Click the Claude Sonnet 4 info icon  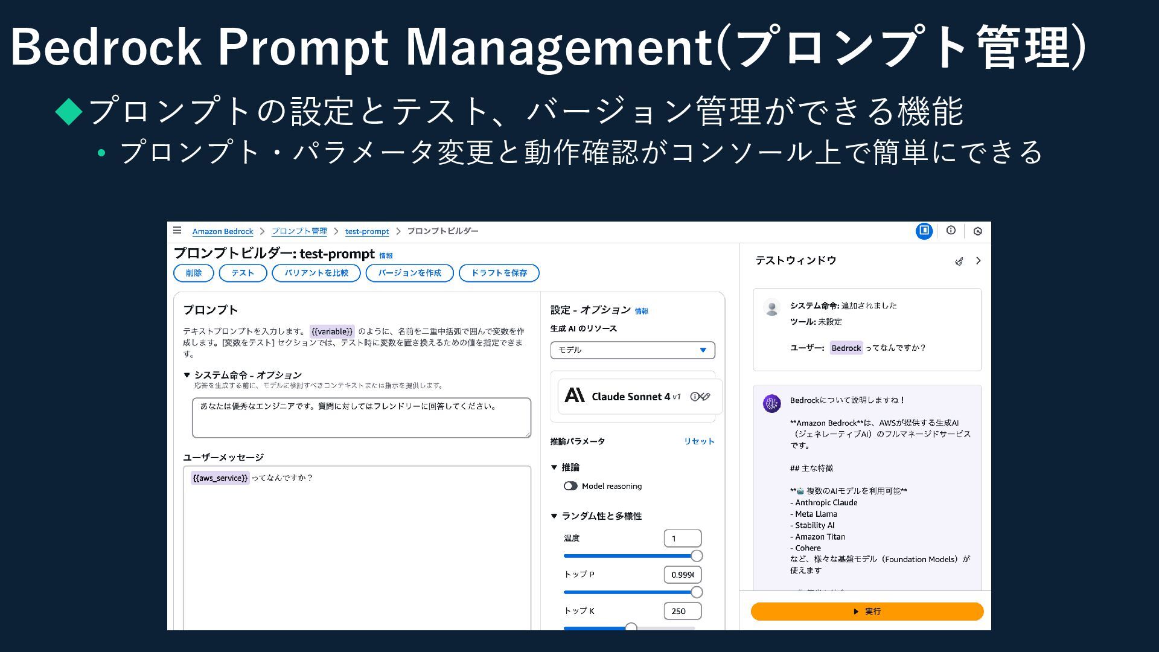point(695,397)
